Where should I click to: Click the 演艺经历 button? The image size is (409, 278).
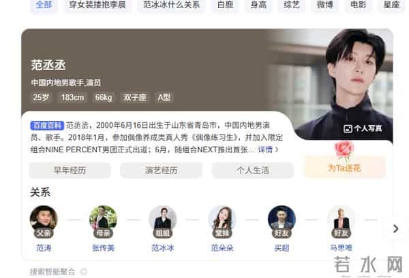[161, 171]
